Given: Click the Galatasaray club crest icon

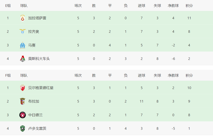Looking at the screenshot, I should coord(23,18).
